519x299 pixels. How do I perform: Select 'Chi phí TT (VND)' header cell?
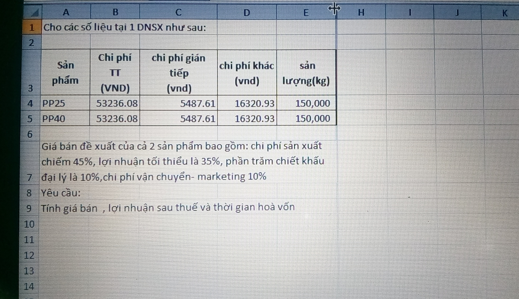click(114, 73)
